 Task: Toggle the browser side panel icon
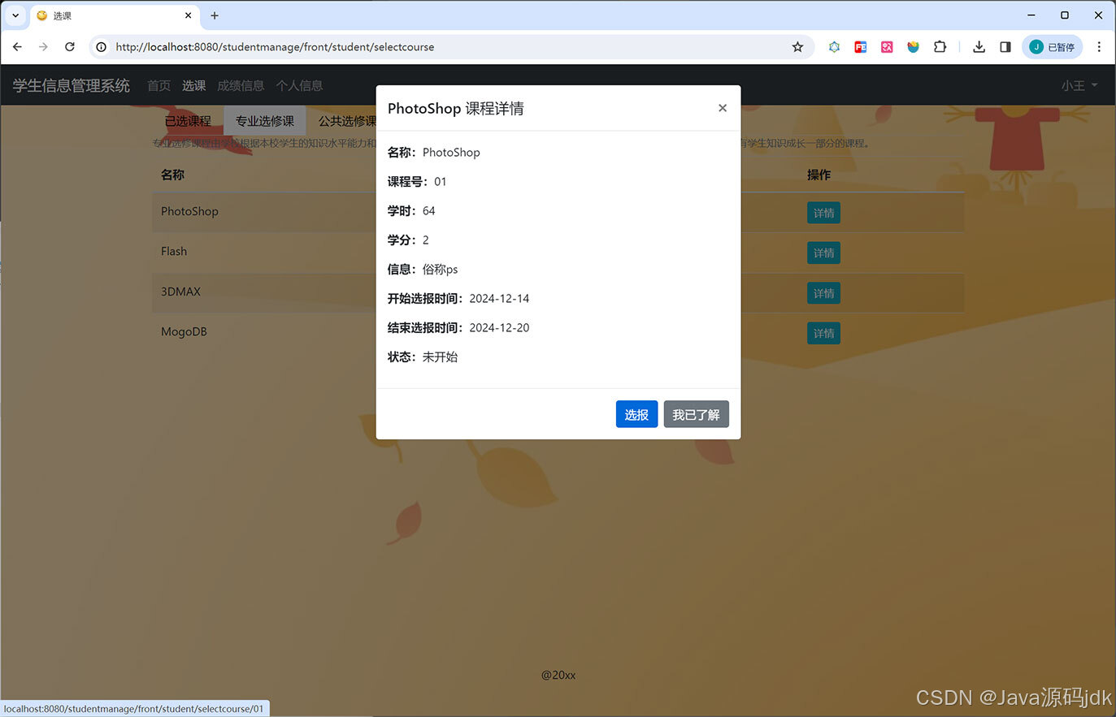click(1005, 47)
